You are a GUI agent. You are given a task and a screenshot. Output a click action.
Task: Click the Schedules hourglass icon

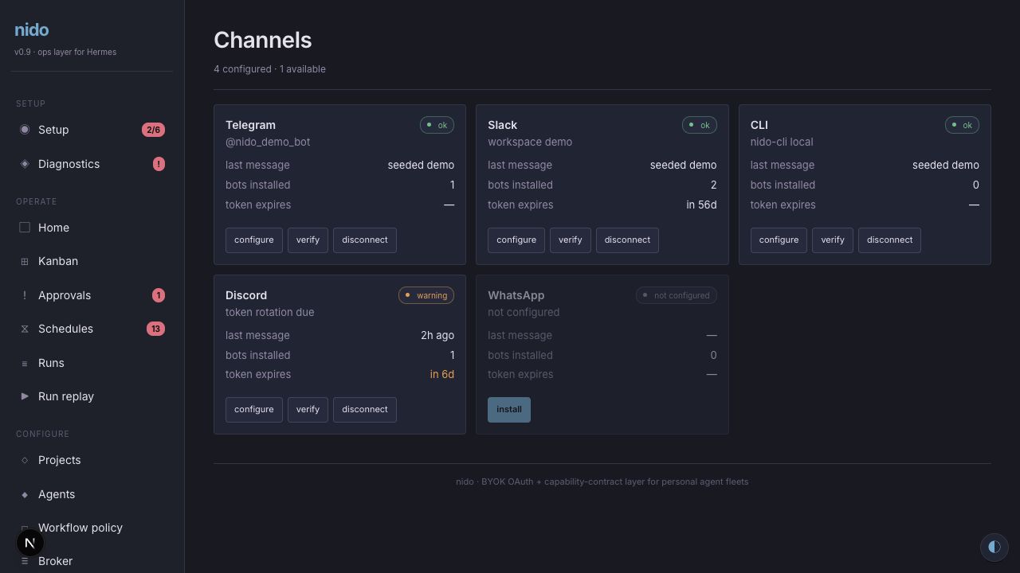25,329
